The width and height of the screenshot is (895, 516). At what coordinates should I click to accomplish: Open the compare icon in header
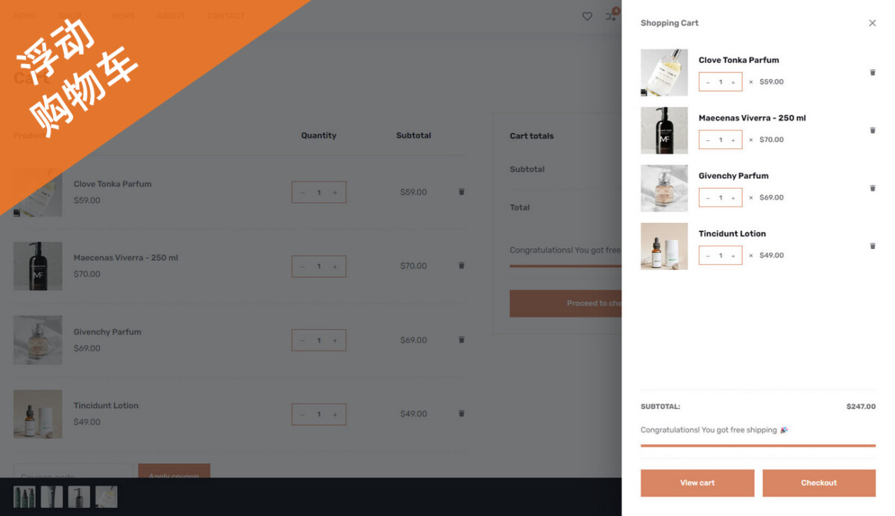(611, 16)
